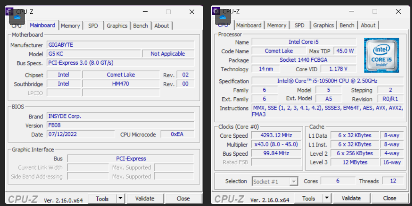Open the Tools dropdown arrow in right window

pyautogui.click(x=326, y=198)
